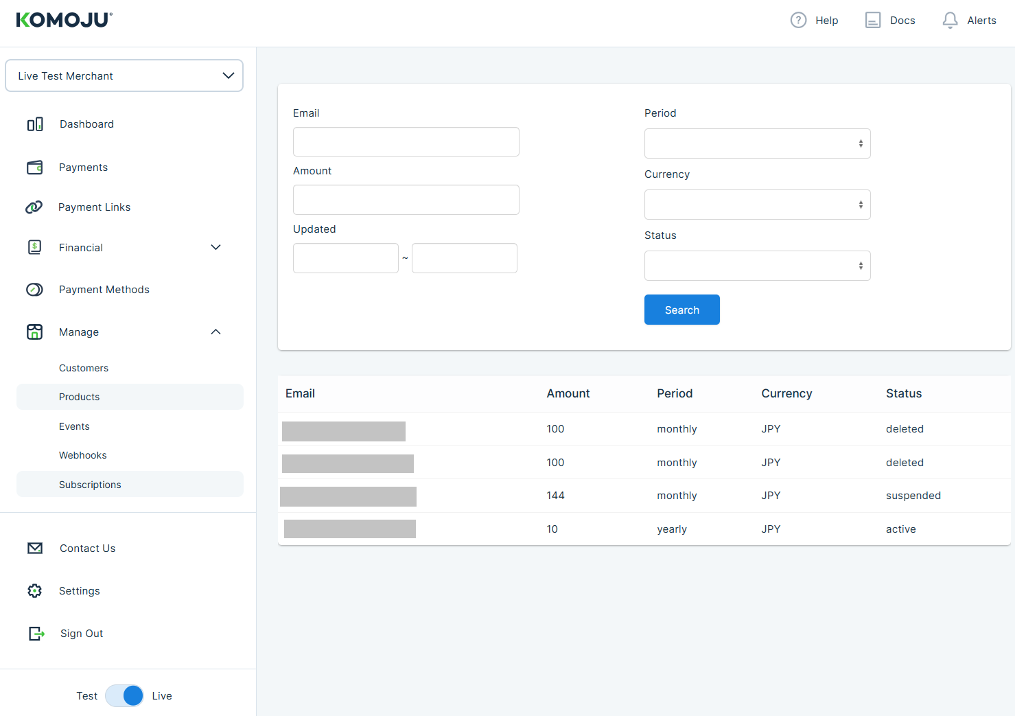Click the 'yearly' period cell
This screenshot has width=1015, height=716.
point(671,529)
